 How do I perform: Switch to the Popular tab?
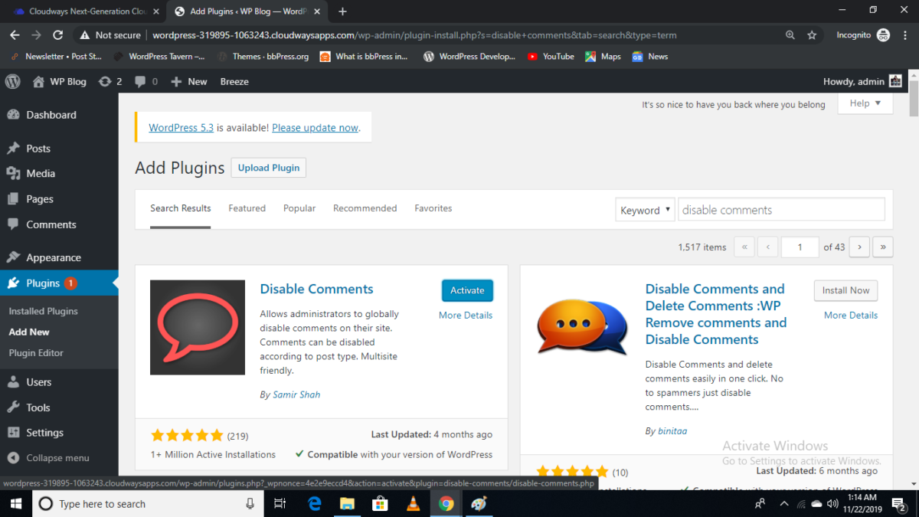pos(299,208)
